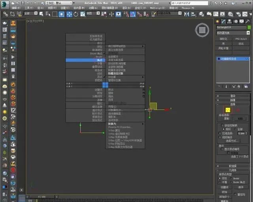
Task: Open the Utilities hammer tab icon
Action: pos(247,21)
